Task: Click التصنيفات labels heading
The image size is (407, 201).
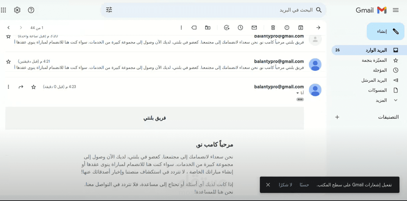Action: click(x=388, y=117)
